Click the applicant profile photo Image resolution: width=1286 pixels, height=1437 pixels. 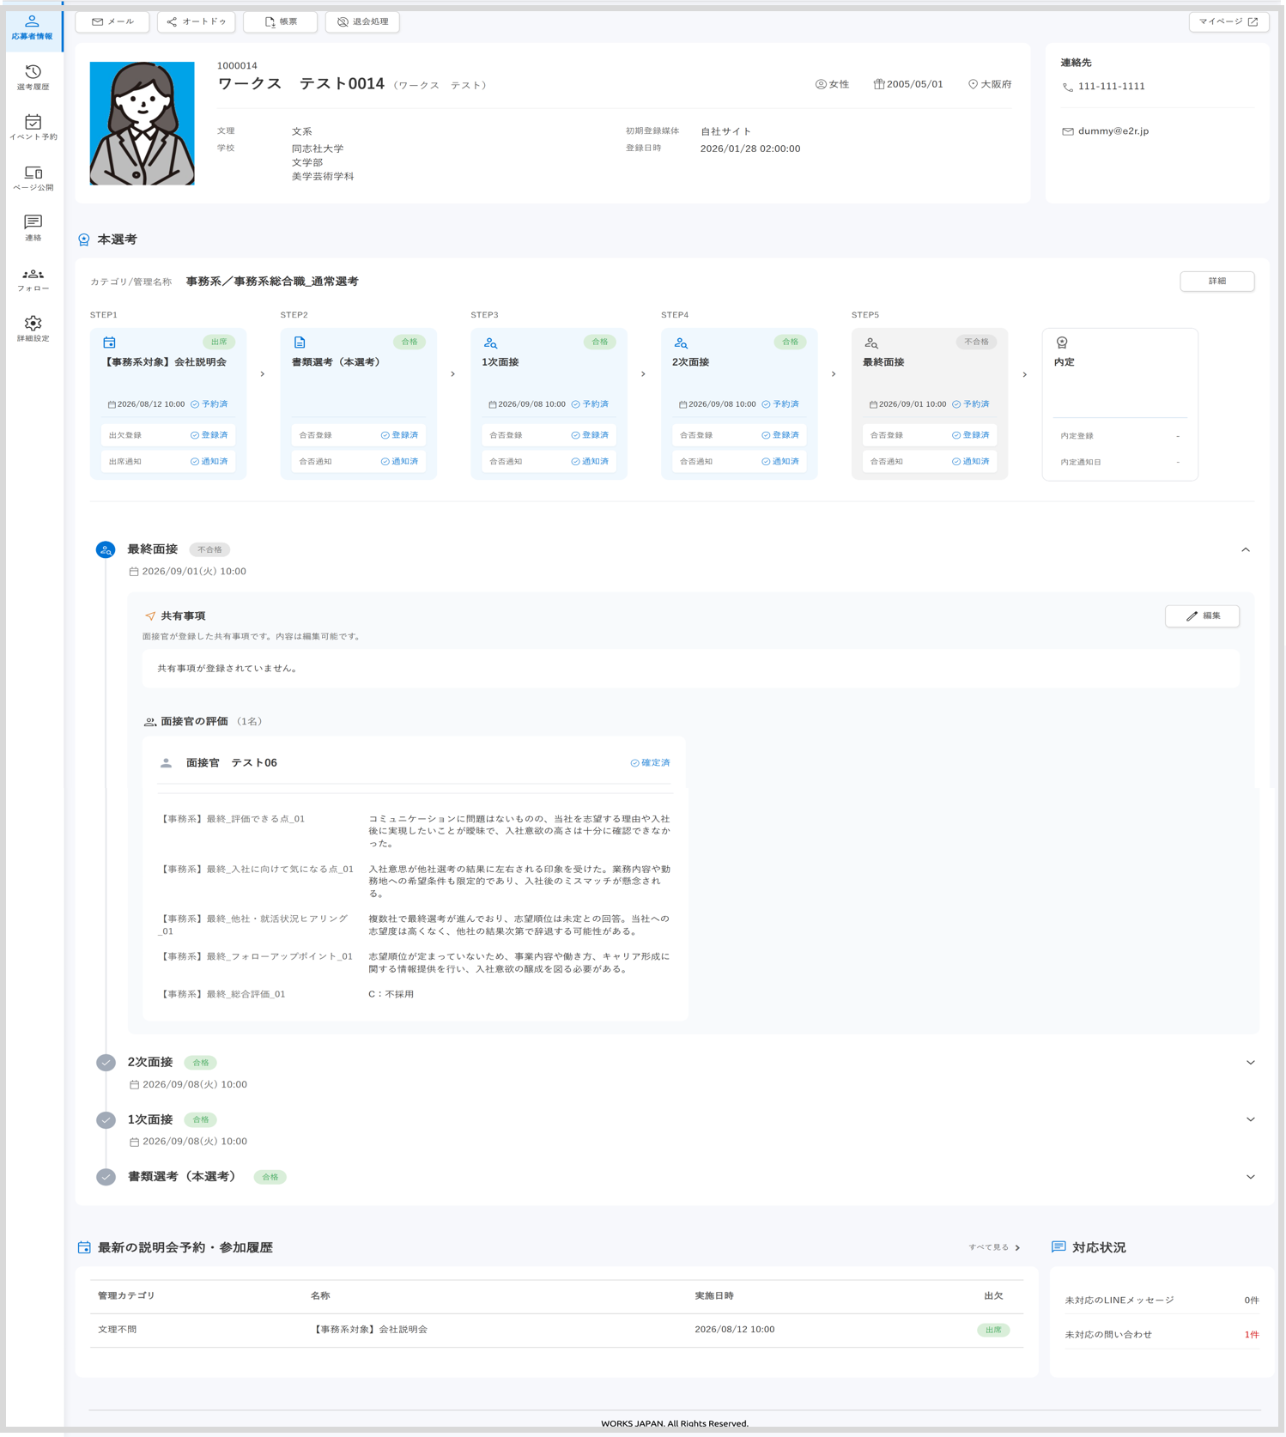pyautogui.click(x=143, y=124)
